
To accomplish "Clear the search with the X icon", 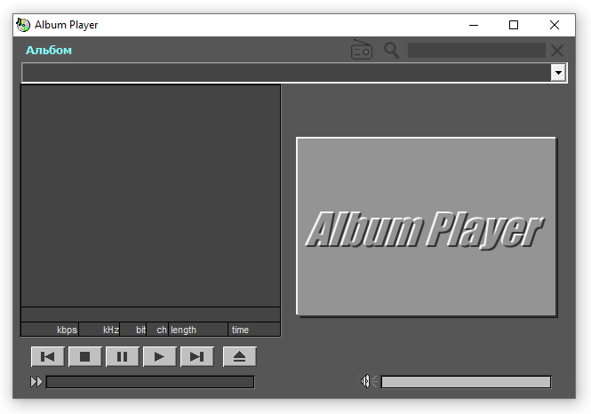I will 557,50.
